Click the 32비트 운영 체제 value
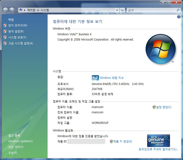The image size is (183, 160). [102, 94]
